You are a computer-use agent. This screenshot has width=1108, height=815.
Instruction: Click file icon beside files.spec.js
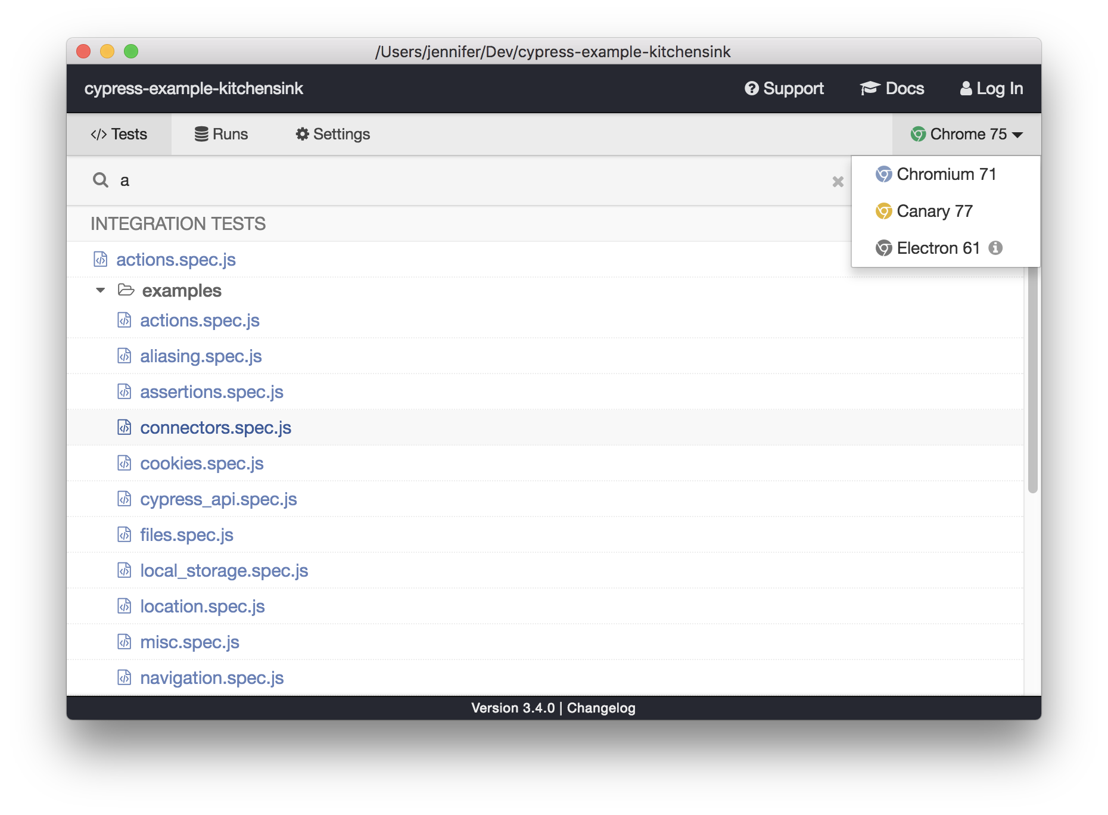tap(124, 534)
